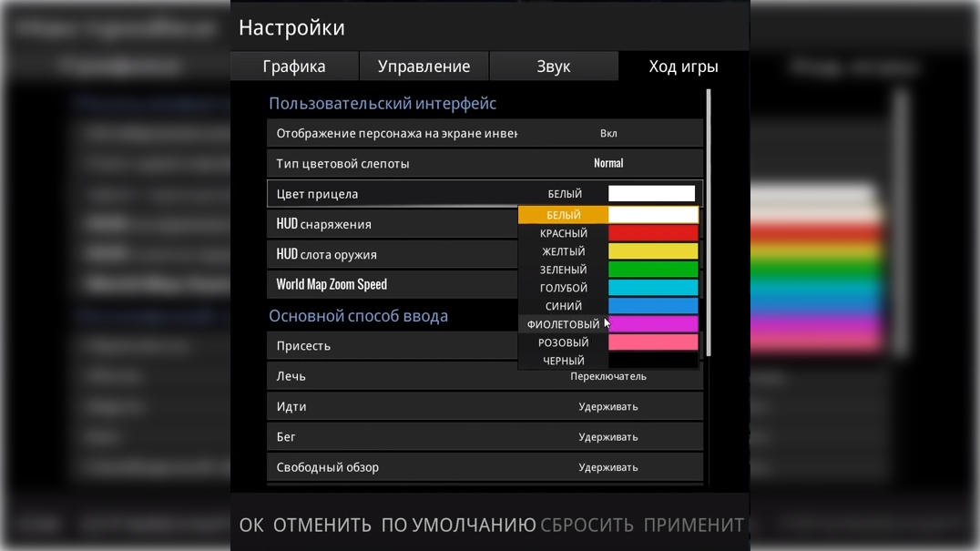Select ЗЕЛЕНЫЙ green color option

pyautogui.click(x=607, y=270)
